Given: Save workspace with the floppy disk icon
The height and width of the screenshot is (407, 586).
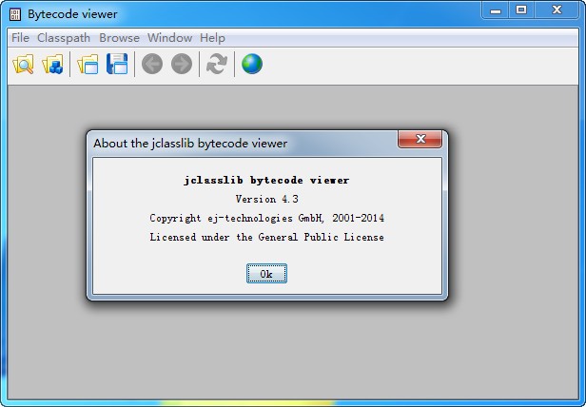Looking at the screenshot, I should tap(117, 65).
